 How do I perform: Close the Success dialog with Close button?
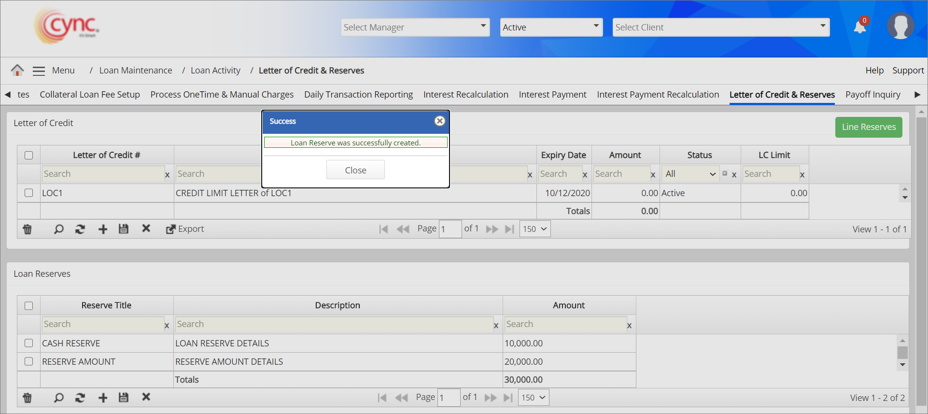point(355,170)
